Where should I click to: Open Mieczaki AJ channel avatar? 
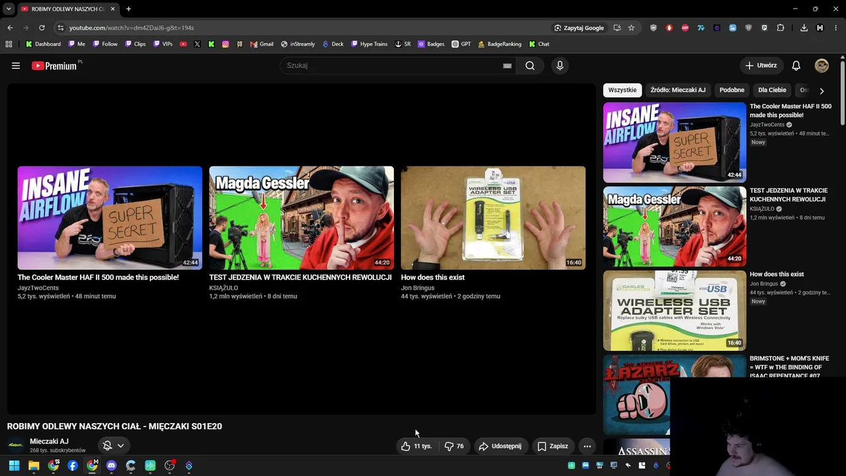[x=16, y=445]
